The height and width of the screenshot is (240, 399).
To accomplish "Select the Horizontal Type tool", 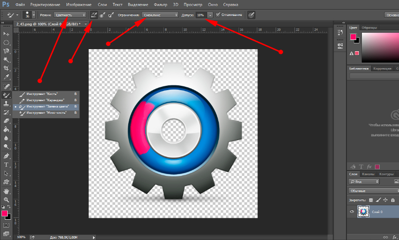I will (x=6, y=165).
